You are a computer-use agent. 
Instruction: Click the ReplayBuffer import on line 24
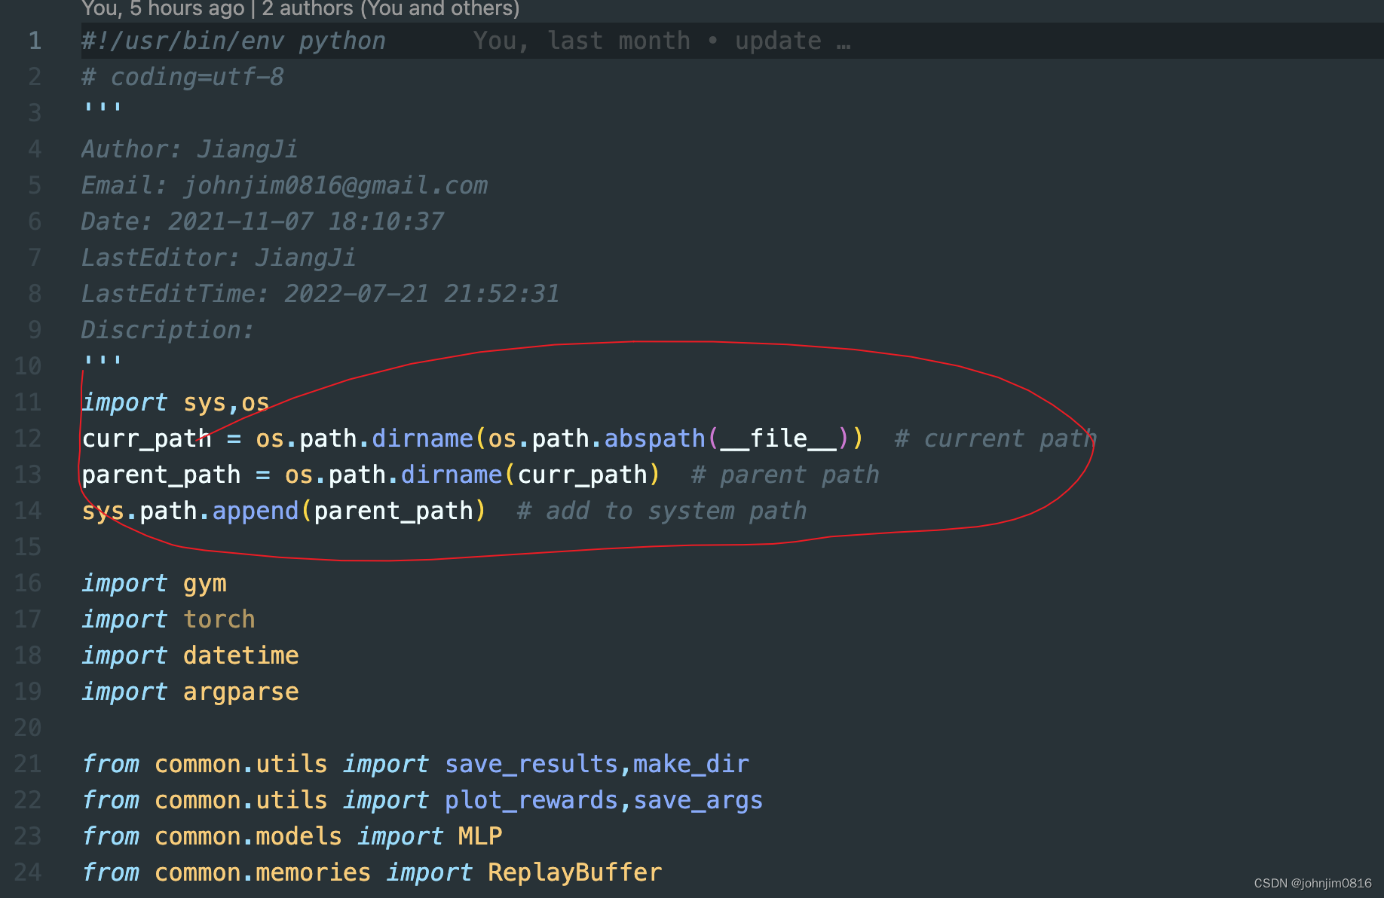pyautogui.click(x=574, y=872)
